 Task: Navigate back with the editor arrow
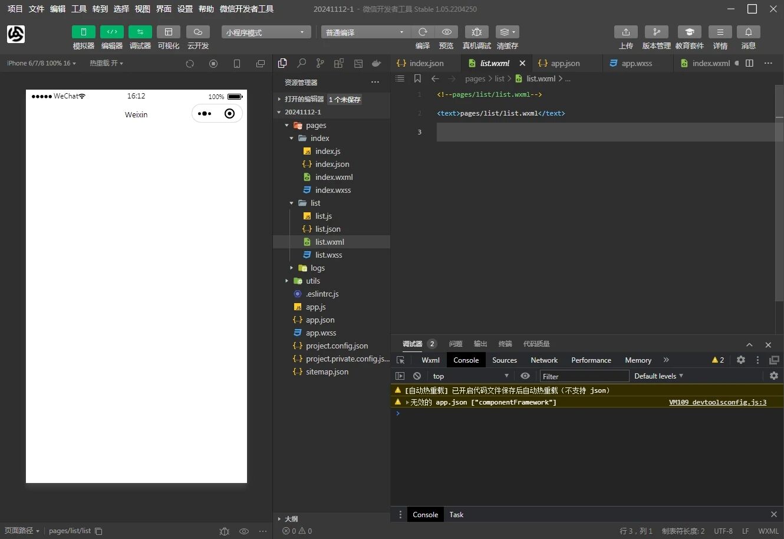pos(435,78)
